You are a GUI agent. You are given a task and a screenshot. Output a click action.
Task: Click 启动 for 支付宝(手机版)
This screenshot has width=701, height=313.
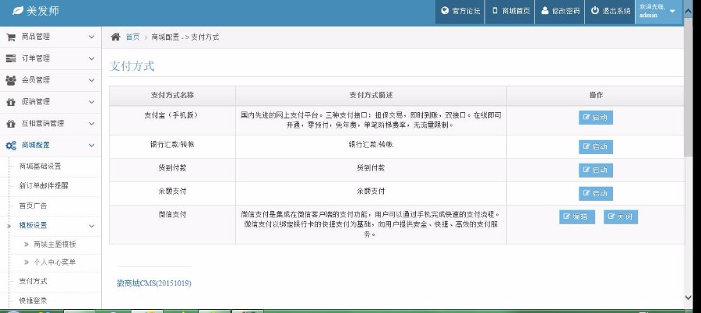coord(596,118)
